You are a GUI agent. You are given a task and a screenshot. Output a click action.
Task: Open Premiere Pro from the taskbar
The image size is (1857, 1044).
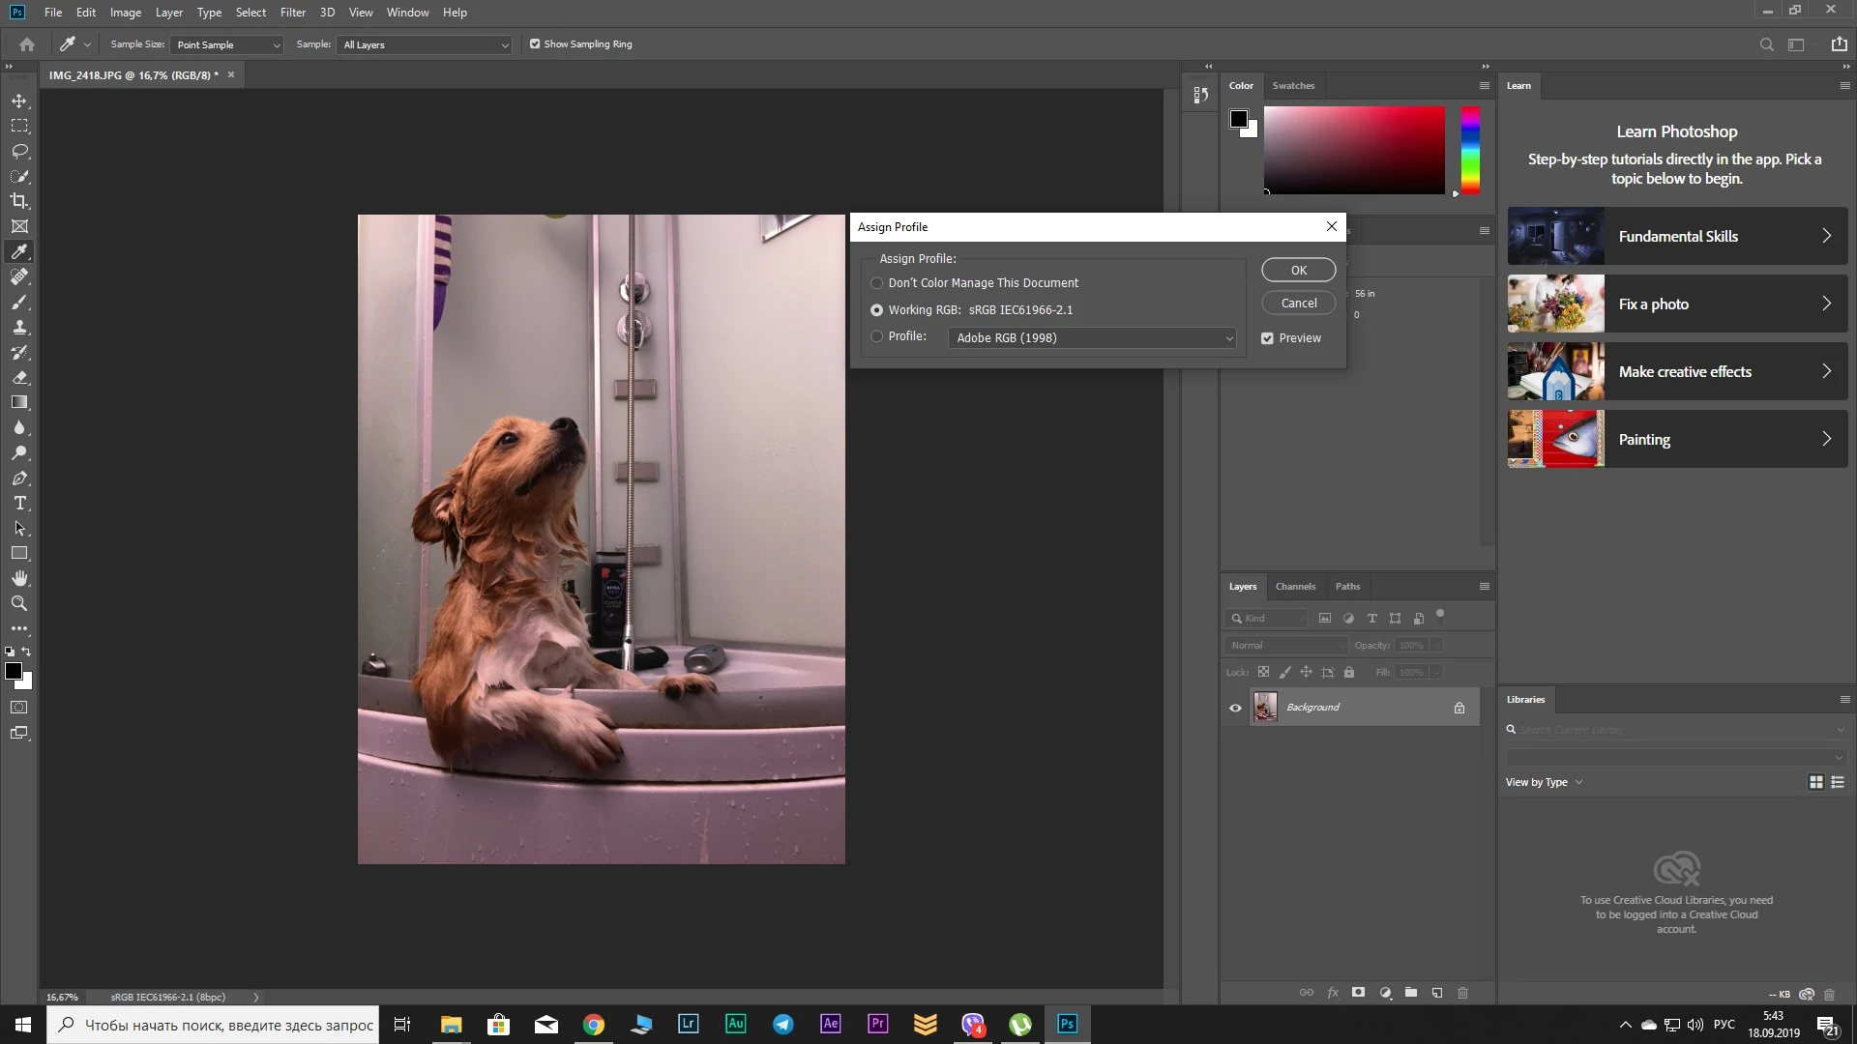(877, 1024)
